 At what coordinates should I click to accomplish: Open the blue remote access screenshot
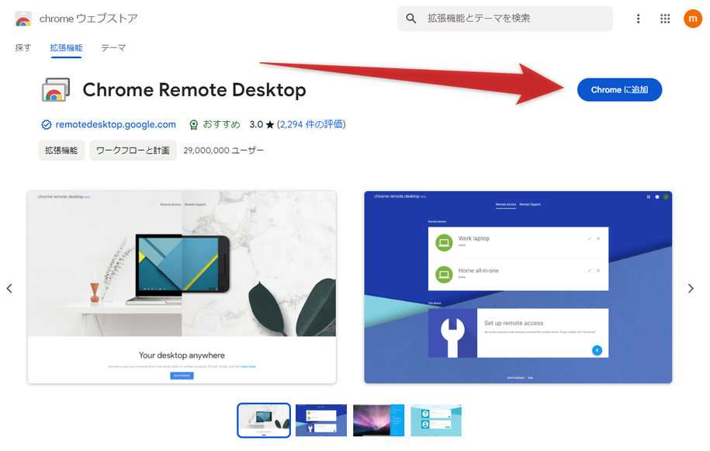(518, 287)
